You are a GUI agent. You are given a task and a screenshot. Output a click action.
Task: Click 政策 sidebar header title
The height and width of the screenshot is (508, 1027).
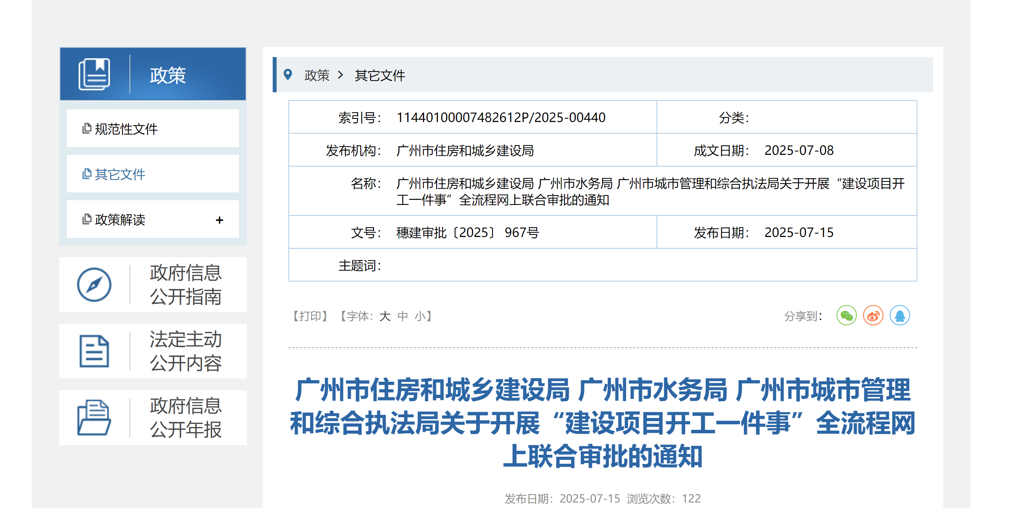coord(167,75)
